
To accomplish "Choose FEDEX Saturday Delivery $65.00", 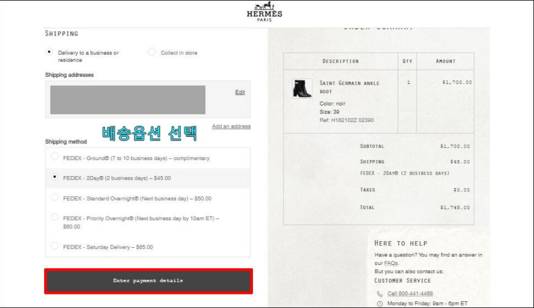I will [x=55, y=245].
